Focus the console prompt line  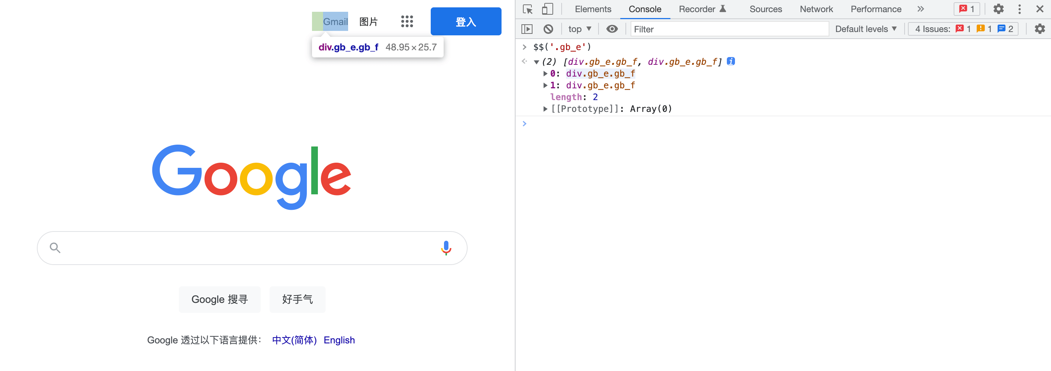pyautogui.click(x=787, y=123)
